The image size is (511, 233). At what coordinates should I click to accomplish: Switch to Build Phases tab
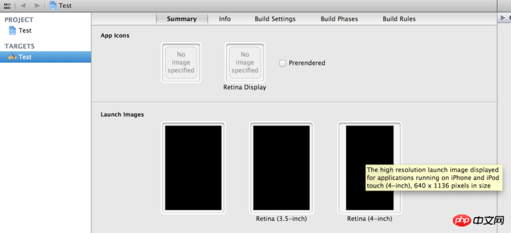(x=339, y=19)
